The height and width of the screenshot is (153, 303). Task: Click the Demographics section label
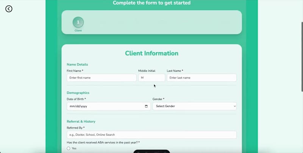(x=78, y=93)
